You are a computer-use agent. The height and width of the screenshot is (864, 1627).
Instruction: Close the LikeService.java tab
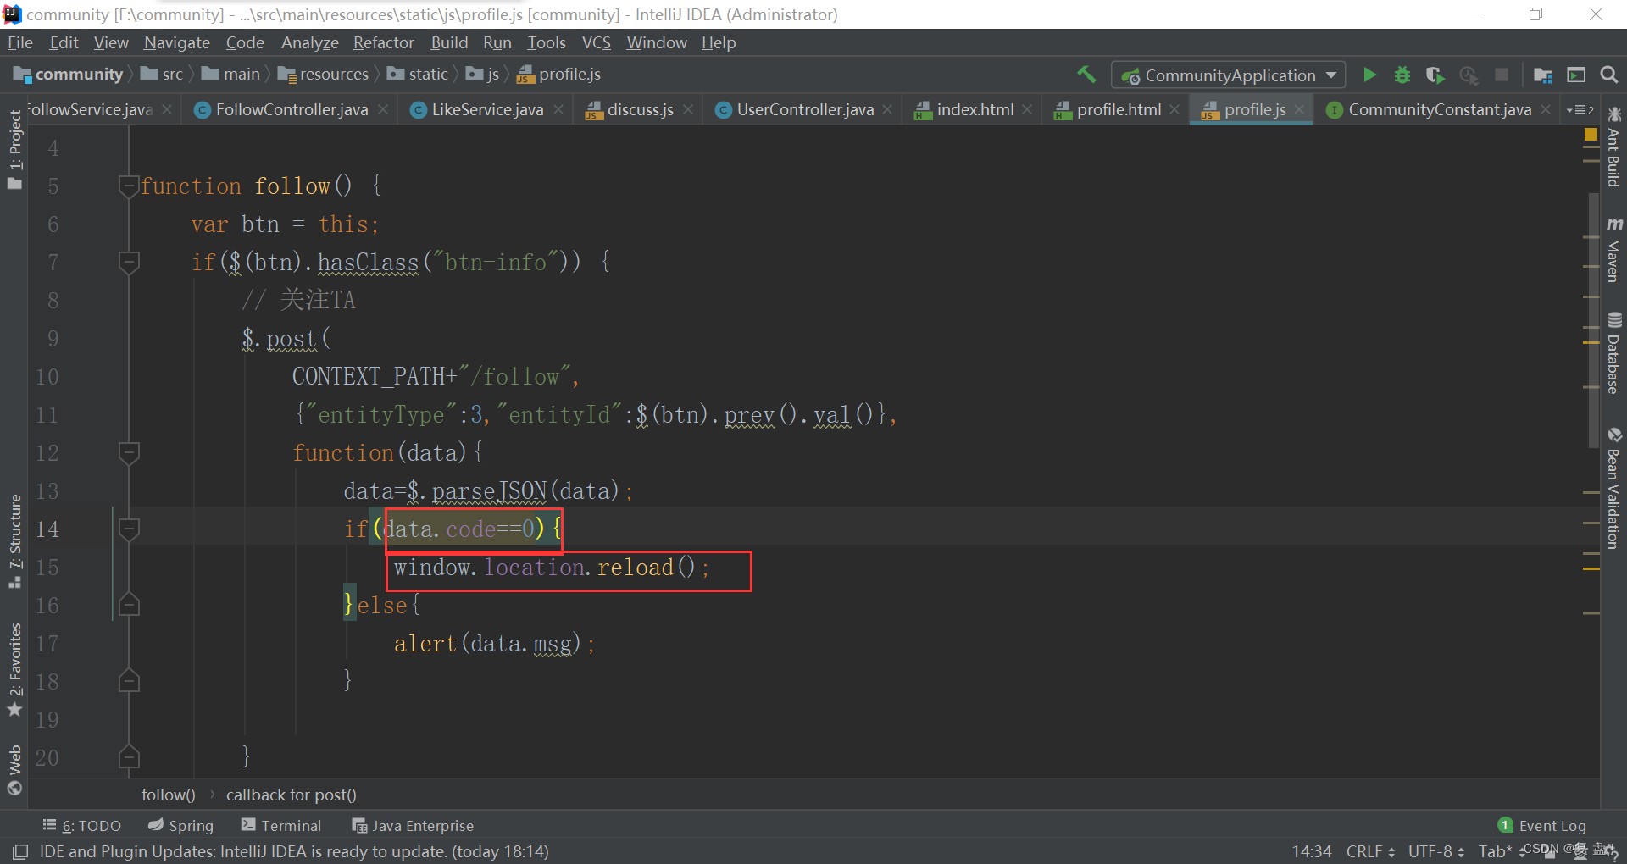pos(558,109)
